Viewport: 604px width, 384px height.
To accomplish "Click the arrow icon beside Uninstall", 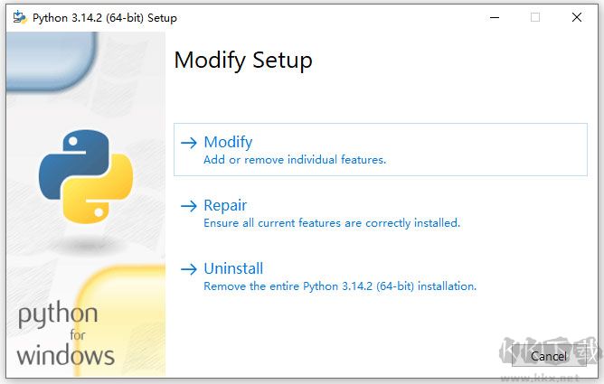I will click(188, 269).
